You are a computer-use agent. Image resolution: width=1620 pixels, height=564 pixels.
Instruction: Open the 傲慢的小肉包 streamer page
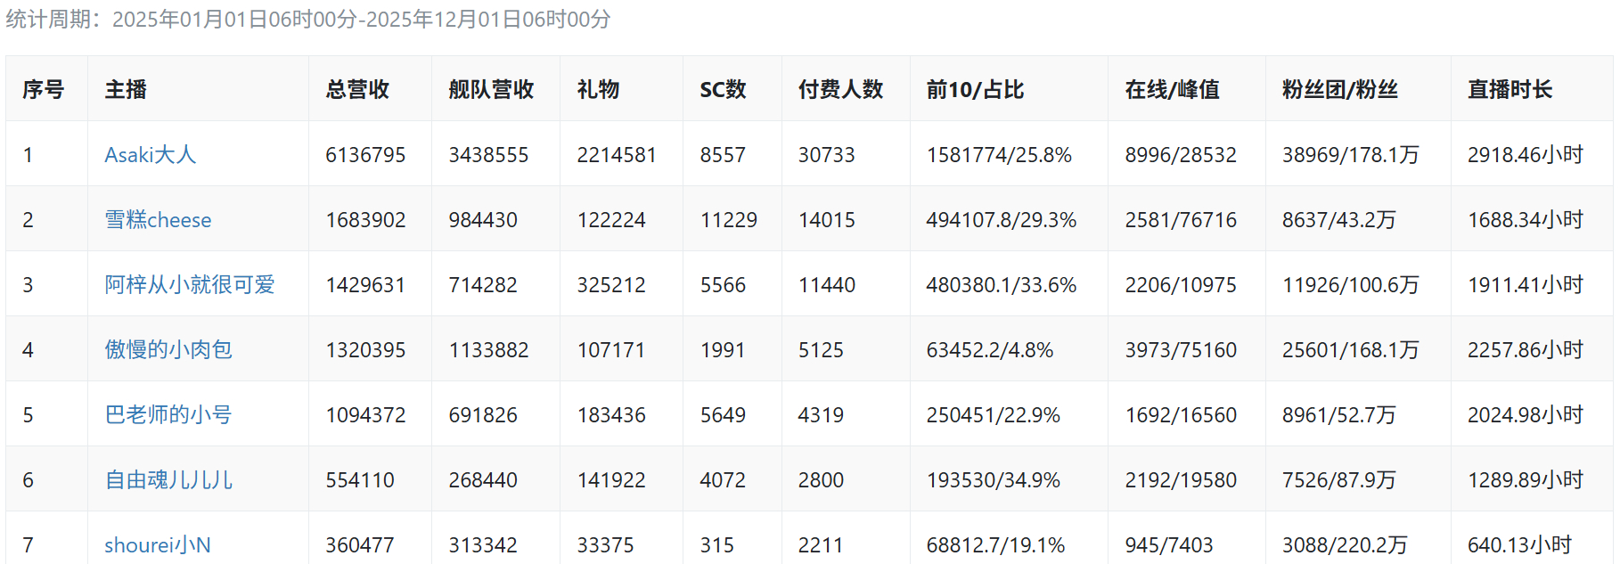[168, 350]
